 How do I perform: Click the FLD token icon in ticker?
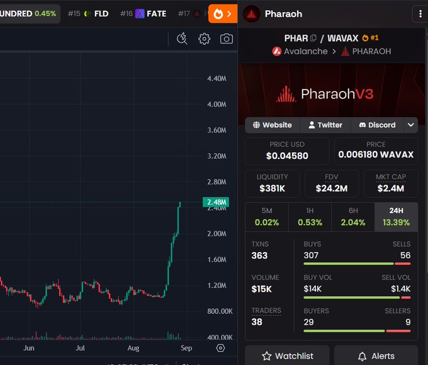[87, 14]
